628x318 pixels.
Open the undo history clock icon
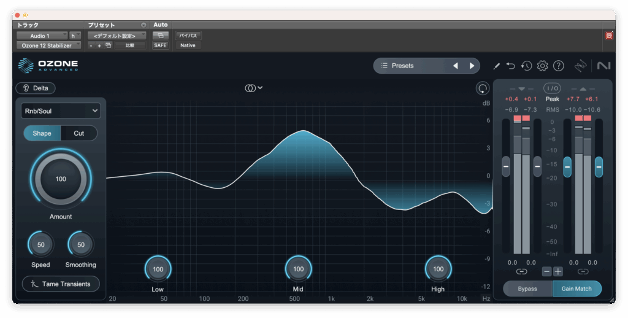point(526,66)
